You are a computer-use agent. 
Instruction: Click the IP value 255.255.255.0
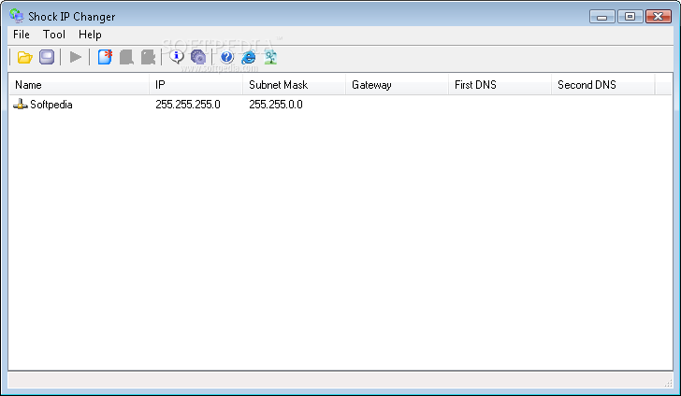188,105
